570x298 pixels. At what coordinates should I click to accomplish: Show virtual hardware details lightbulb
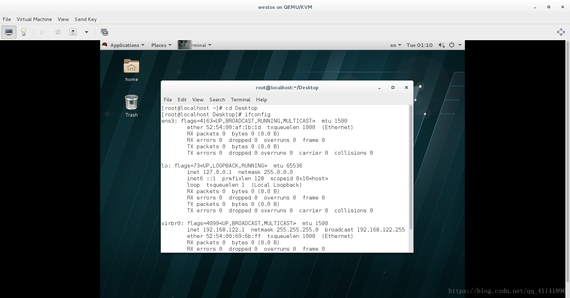click(24, 32)
